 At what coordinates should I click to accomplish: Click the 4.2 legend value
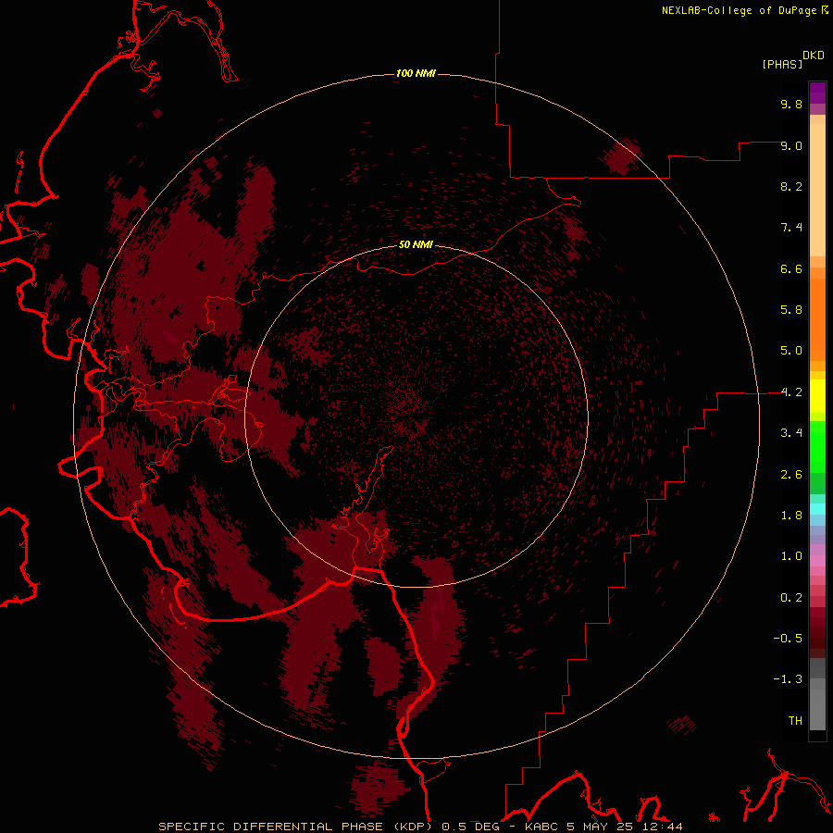click(x=791, y=392)
